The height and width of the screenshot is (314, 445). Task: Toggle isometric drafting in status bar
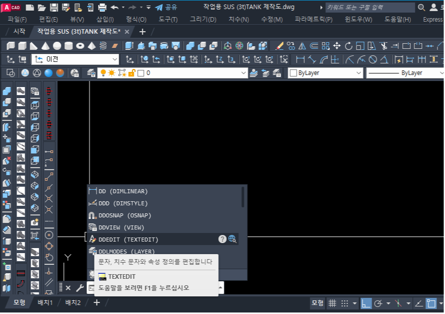398,303
